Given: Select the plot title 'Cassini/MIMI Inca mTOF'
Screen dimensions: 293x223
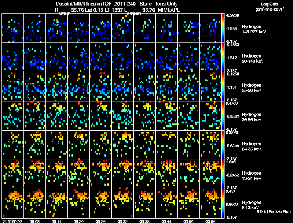Looking at the screenshot, I should pyautogui.click(x=84, y=4).
